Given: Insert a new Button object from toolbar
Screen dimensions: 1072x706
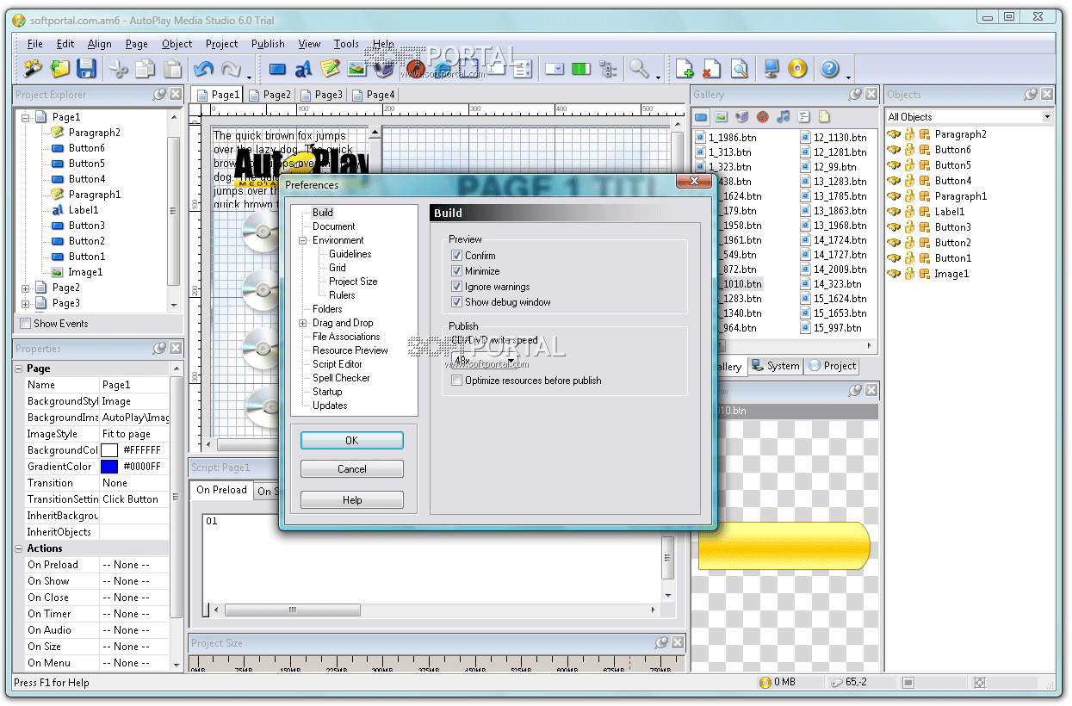Looking at the screenshot, I should pyautogui.click(x=277, y=69).
